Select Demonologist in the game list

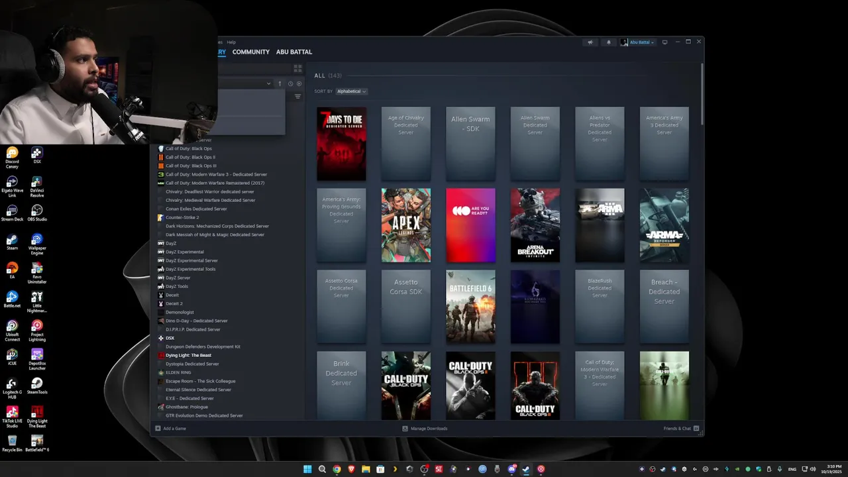tap(180, 312)
